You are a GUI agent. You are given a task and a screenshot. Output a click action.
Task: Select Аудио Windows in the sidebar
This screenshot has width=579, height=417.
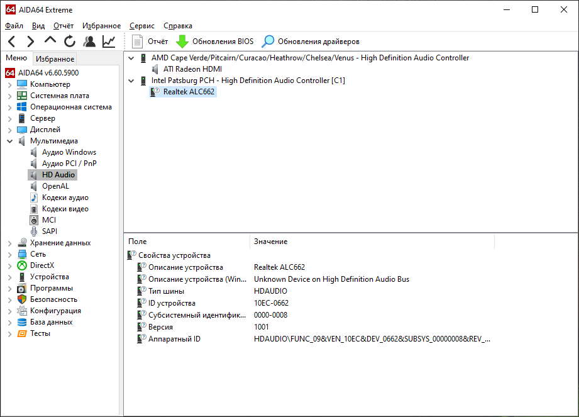click(69, 152)
